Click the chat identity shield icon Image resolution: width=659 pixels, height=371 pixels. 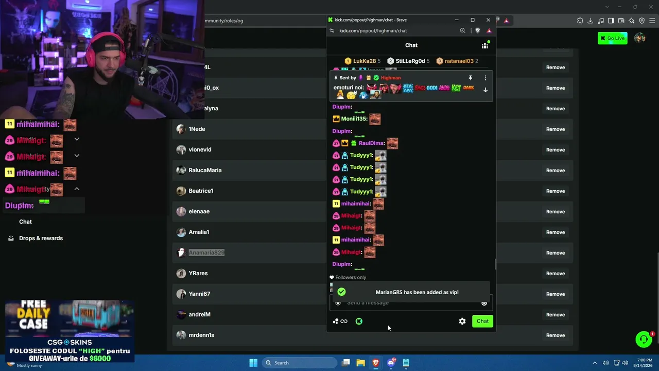click(338, 303)
